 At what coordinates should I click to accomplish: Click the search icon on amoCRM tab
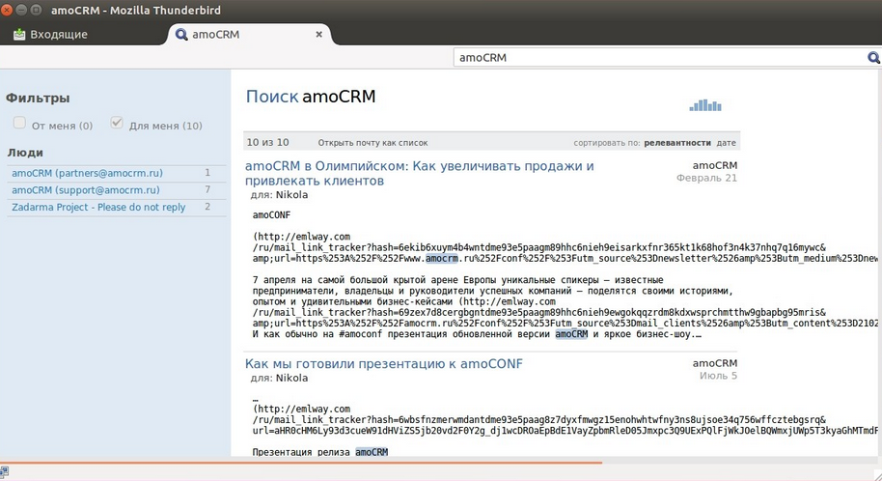click(x=181, y=35)
